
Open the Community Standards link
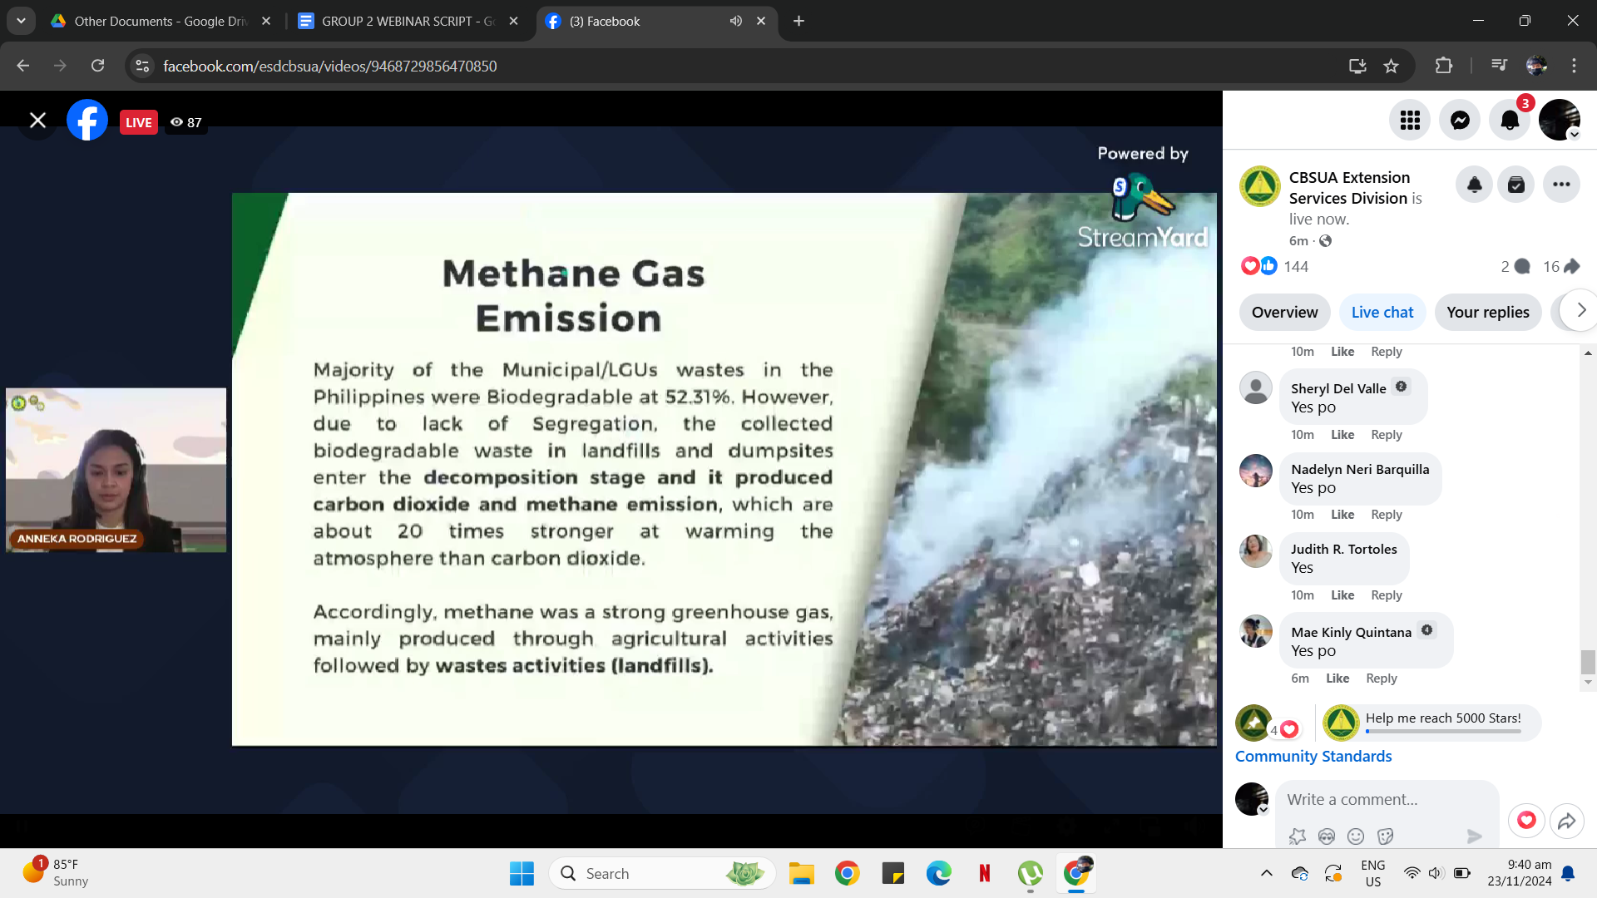point(1313,757)
